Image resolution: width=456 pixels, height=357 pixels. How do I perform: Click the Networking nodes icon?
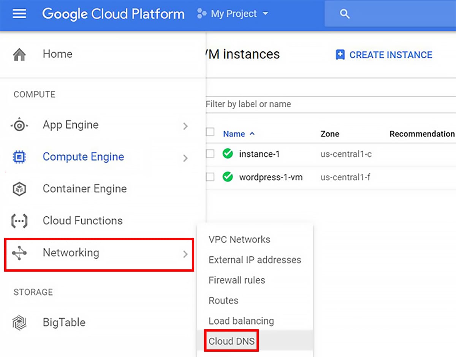[x=19, y=253]
